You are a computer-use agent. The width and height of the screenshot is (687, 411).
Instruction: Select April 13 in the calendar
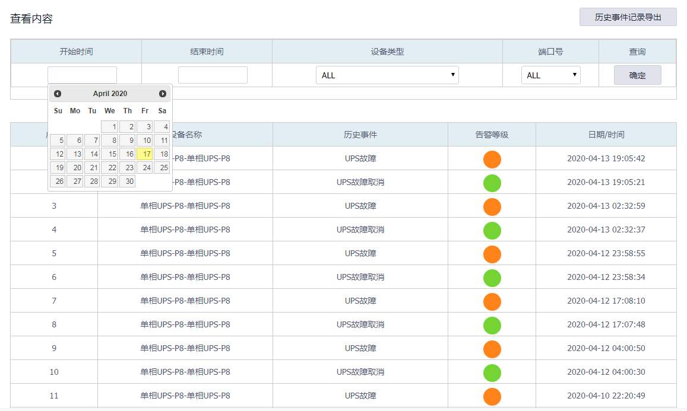75,154
